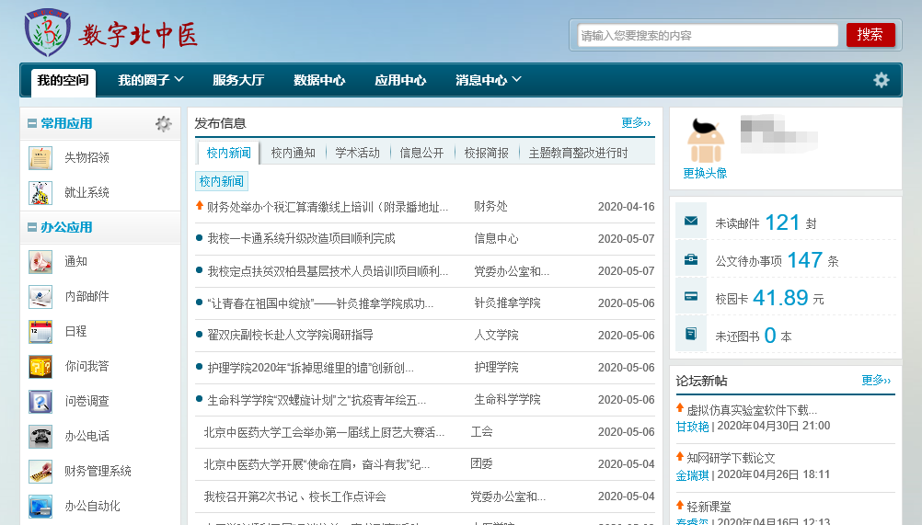The width and height of the screenshot is (922, 525).
Task: Open the 问卷调查 survey icon
Action: point(40,402)
